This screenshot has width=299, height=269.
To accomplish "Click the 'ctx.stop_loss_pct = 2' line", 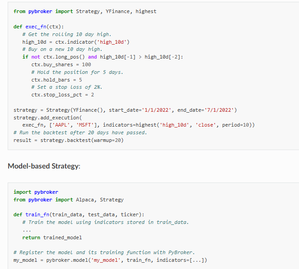I will (x=62, y=95).
